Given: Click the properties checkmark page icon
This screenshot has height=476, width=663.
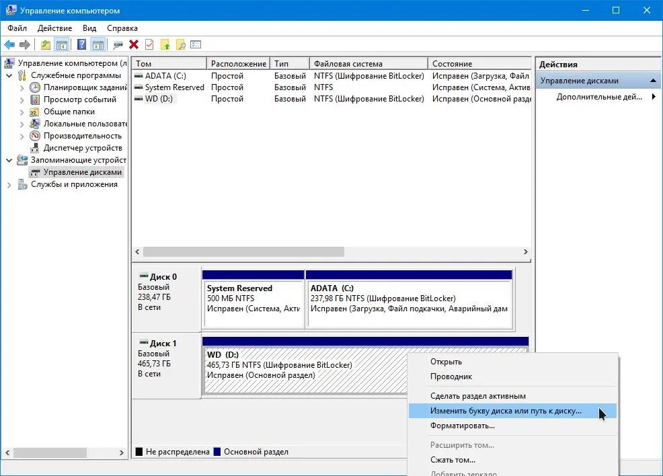Looking at the screenshot, I should tap(149, 44).
